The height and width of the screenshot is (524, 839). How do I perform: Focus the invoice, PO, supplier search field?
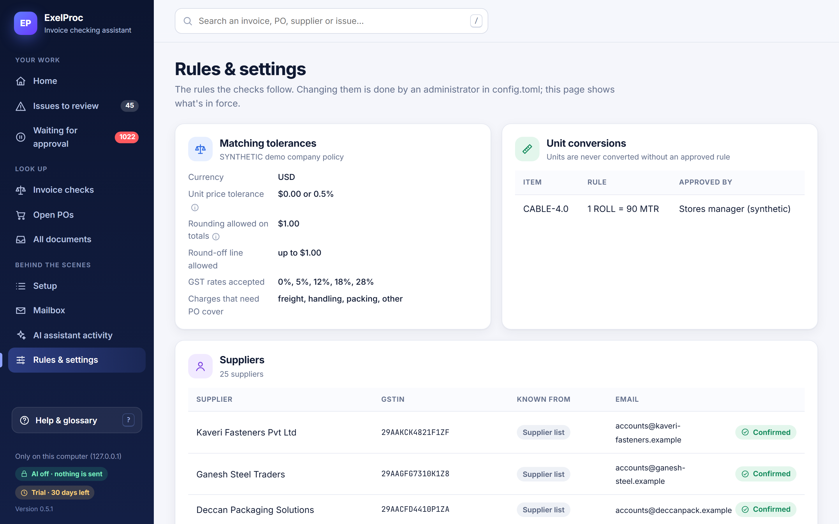coord(332,21)
